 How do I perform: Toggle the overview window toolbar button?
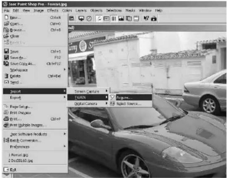136,19
